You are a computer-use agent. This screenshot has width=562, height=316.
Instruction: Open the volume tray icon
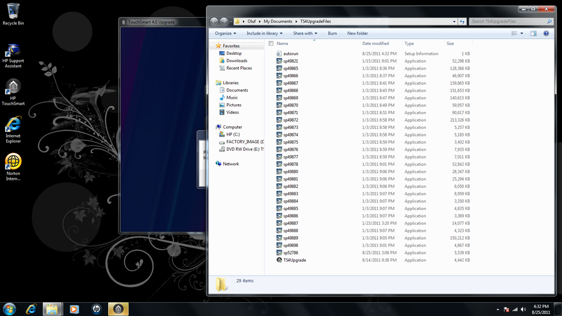[523, 309]
